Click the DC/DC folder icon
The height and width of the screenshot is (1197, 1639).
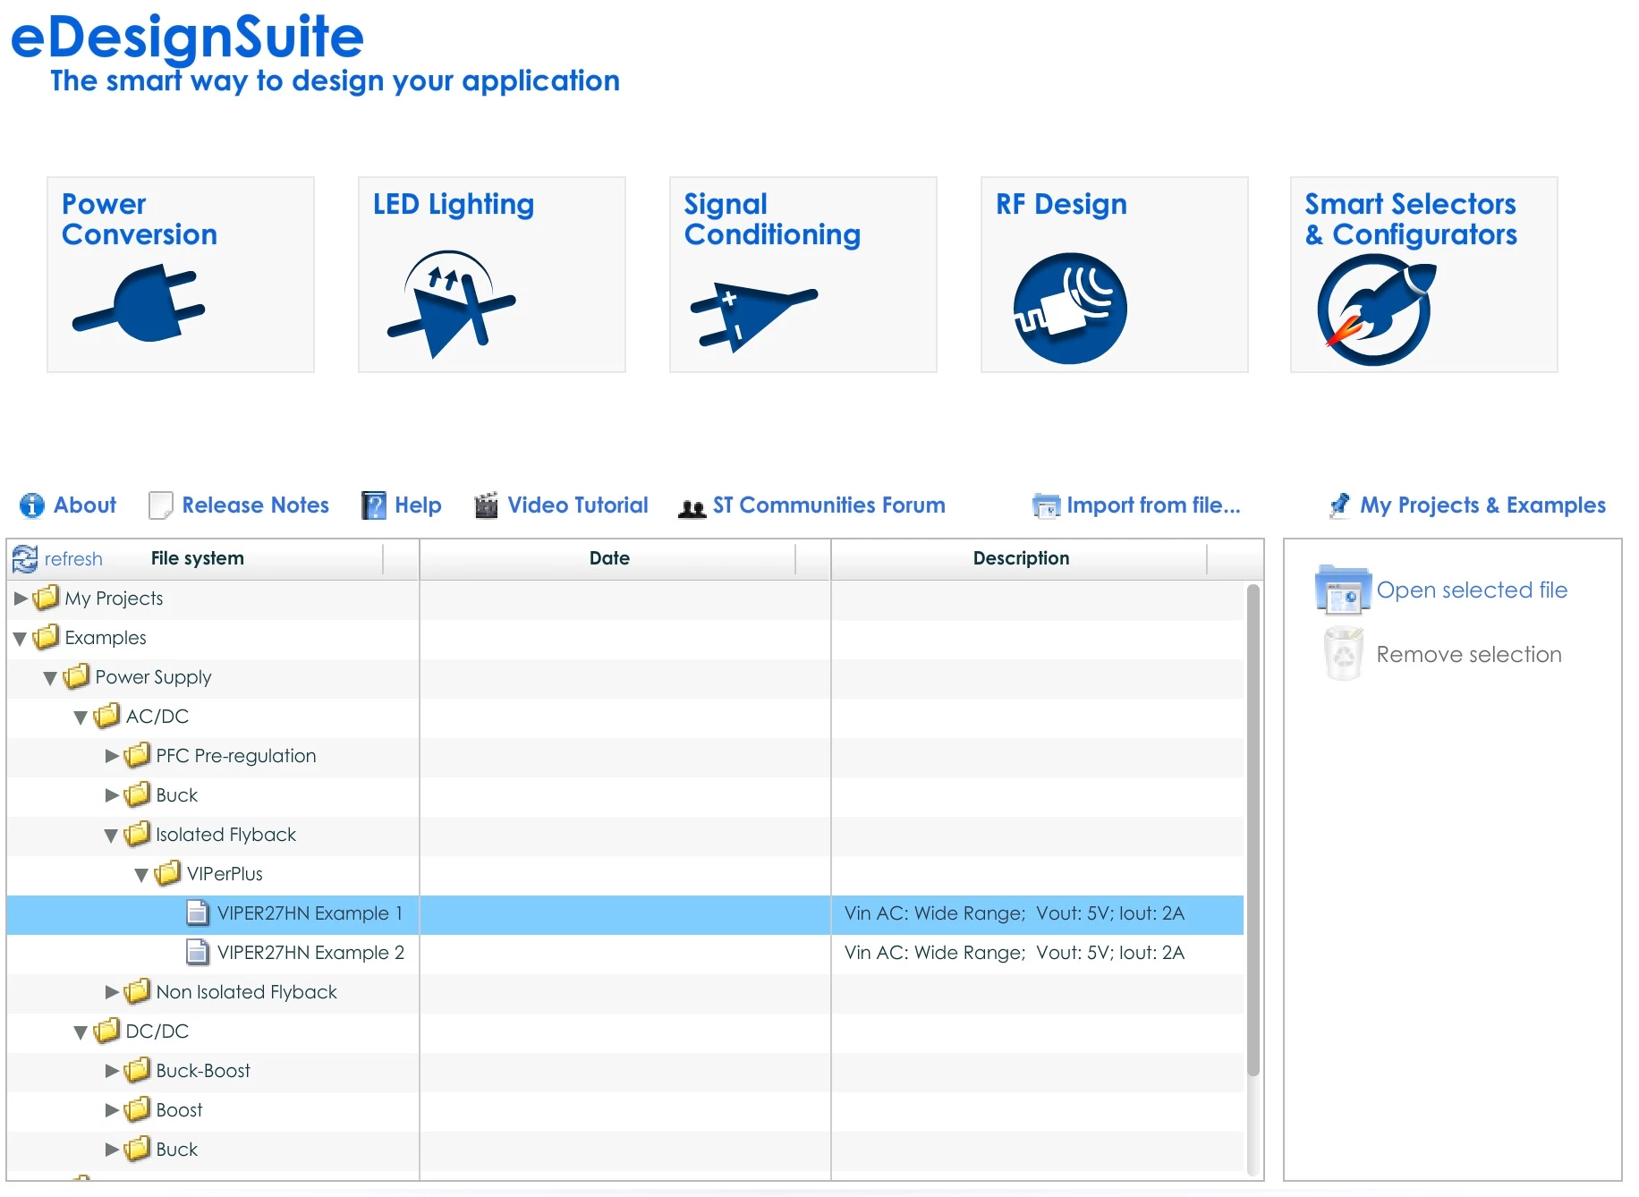coord(106,1030)
